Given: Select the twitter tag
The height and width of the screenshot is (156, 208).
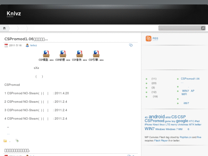Looking at the screenshot, I should pos(198,125).
